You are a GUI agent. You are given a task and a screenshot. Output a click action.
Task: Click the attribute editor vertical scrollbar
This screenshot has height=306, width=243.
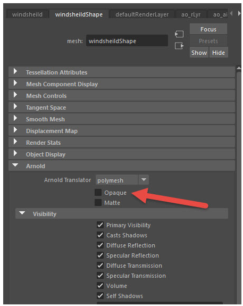(239, 187)
